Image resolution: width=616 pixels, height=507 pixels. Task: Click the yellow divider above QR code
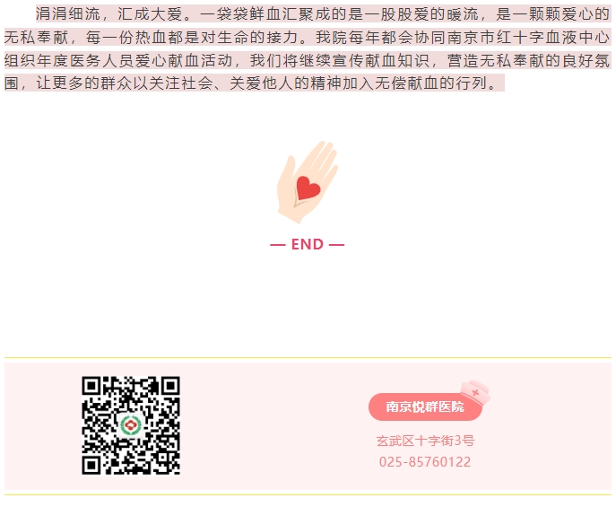click(308, 358)
